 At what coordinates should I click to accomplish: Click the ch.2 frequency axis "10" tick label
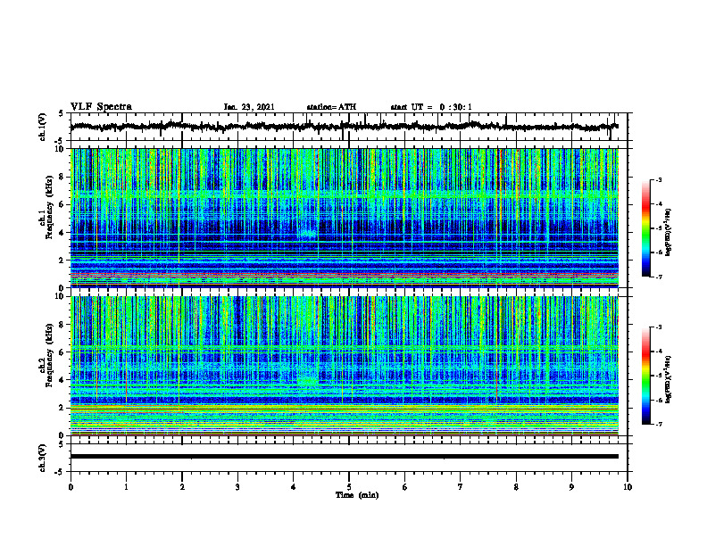coord(62,297)
